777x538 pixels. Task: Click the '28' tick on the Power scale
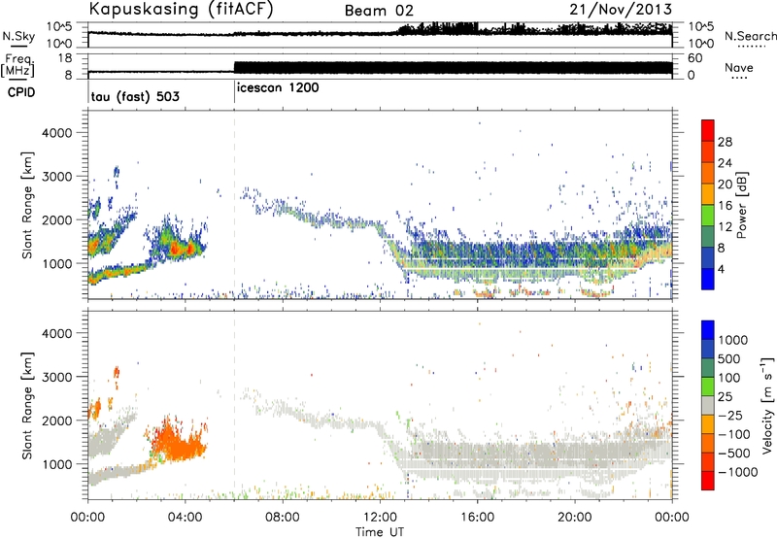tap(725, 142)
